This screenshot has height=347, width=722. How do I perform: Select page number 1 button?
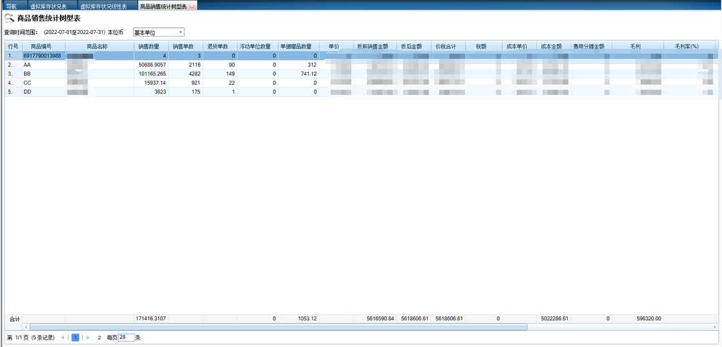click(76, 338)
